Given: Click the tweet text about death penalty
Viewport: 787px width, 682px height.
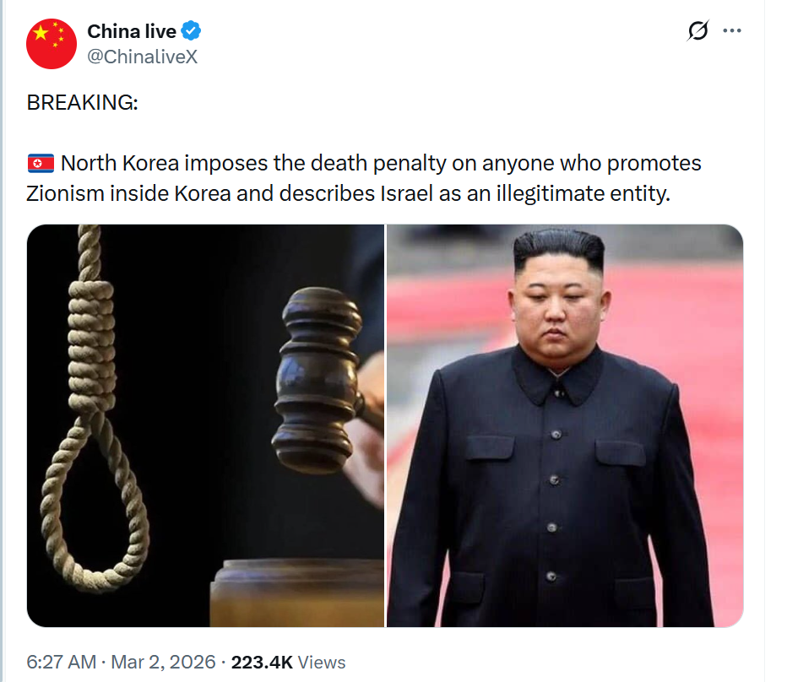Looking at the screenshot, I should pyautogui.click(x=364, y=178).
